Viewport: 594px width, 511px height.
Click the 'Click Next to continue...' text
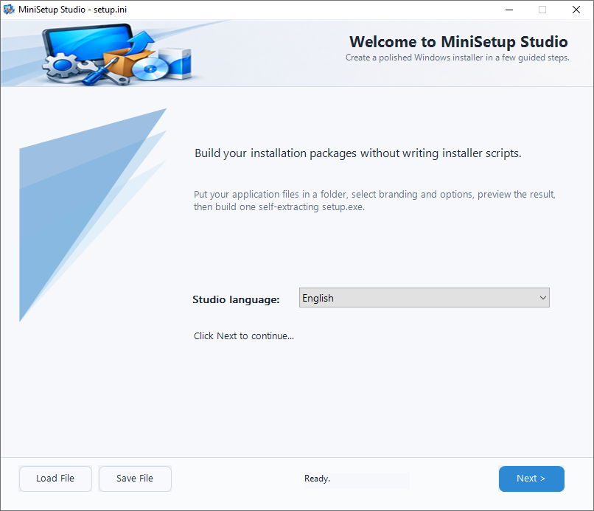pyautogui.click(x=244, y=336)
